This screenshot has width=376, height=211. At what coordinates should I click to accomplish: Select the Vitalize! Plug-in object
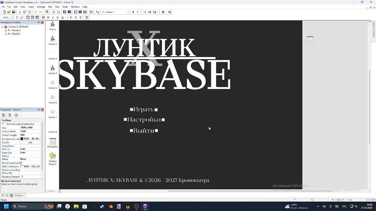53,159
